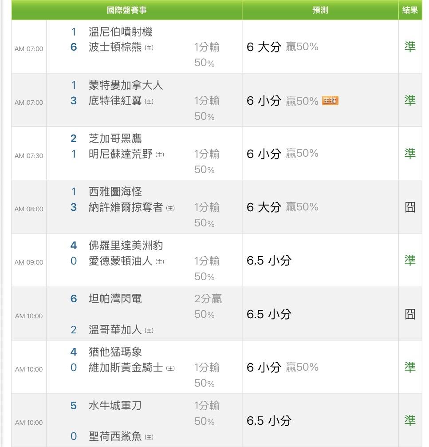Open the 芝加哥黑鷹 team link

pos(115,138)
